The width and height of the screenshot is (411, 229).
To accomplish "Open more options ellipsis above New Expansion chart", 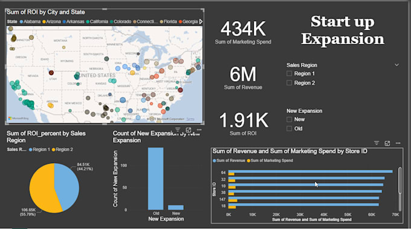I will click(x=199, y=129).
